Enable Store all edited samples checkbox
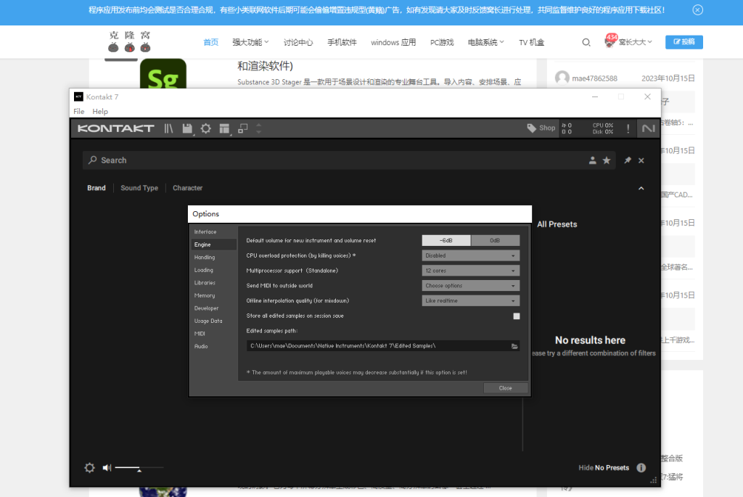The width and height of the screenshot is (743, 497). point(517,316)
